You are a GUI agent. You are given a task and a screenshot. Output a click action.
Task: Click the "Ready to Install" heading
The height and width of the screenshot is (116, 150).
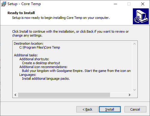click(21, 13)
